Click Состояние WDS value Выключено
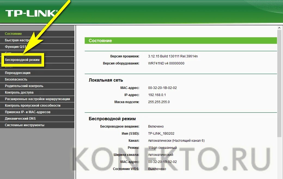The height and width of the screenshot is (179, 283). click(157, 169)
